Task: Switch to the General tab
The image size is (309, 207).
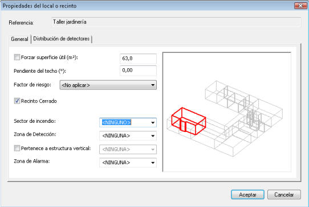Action: (x=19, y=39)
